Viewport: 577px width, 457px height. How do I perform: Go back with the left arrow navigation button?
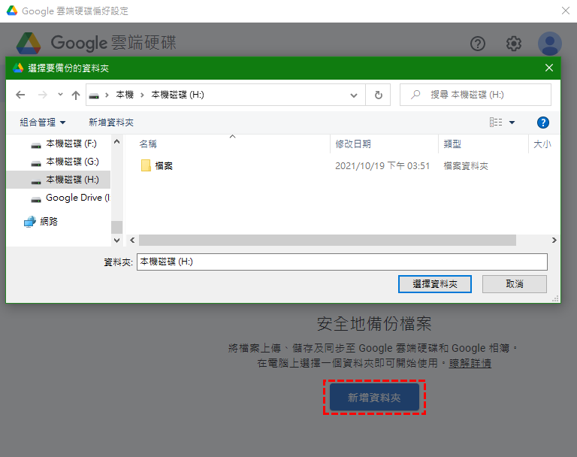pyautogui.click(x=20, y=95)
